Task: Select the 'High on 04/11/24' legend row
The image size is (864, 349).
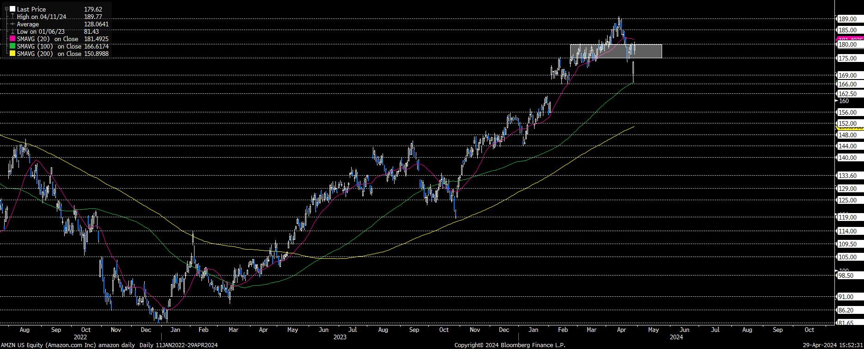Action: (x=42, y=17)
